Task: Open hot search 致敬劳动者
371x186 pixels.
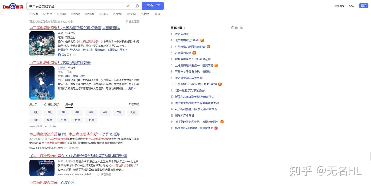Action: pos(182,34)
